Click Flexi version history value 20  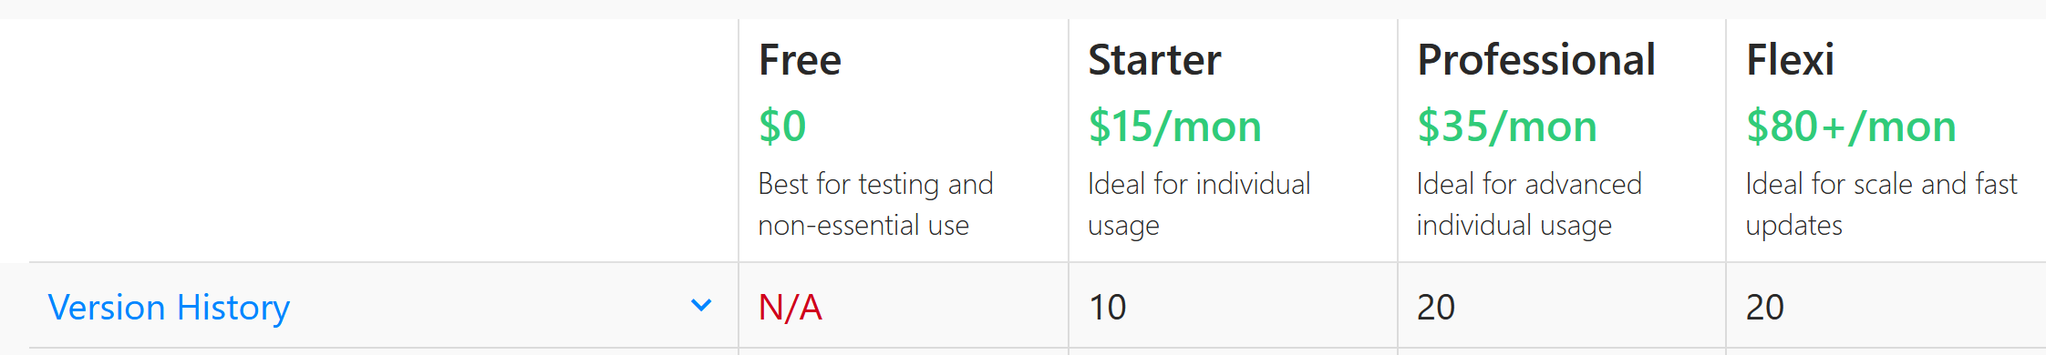[1765, 308]
